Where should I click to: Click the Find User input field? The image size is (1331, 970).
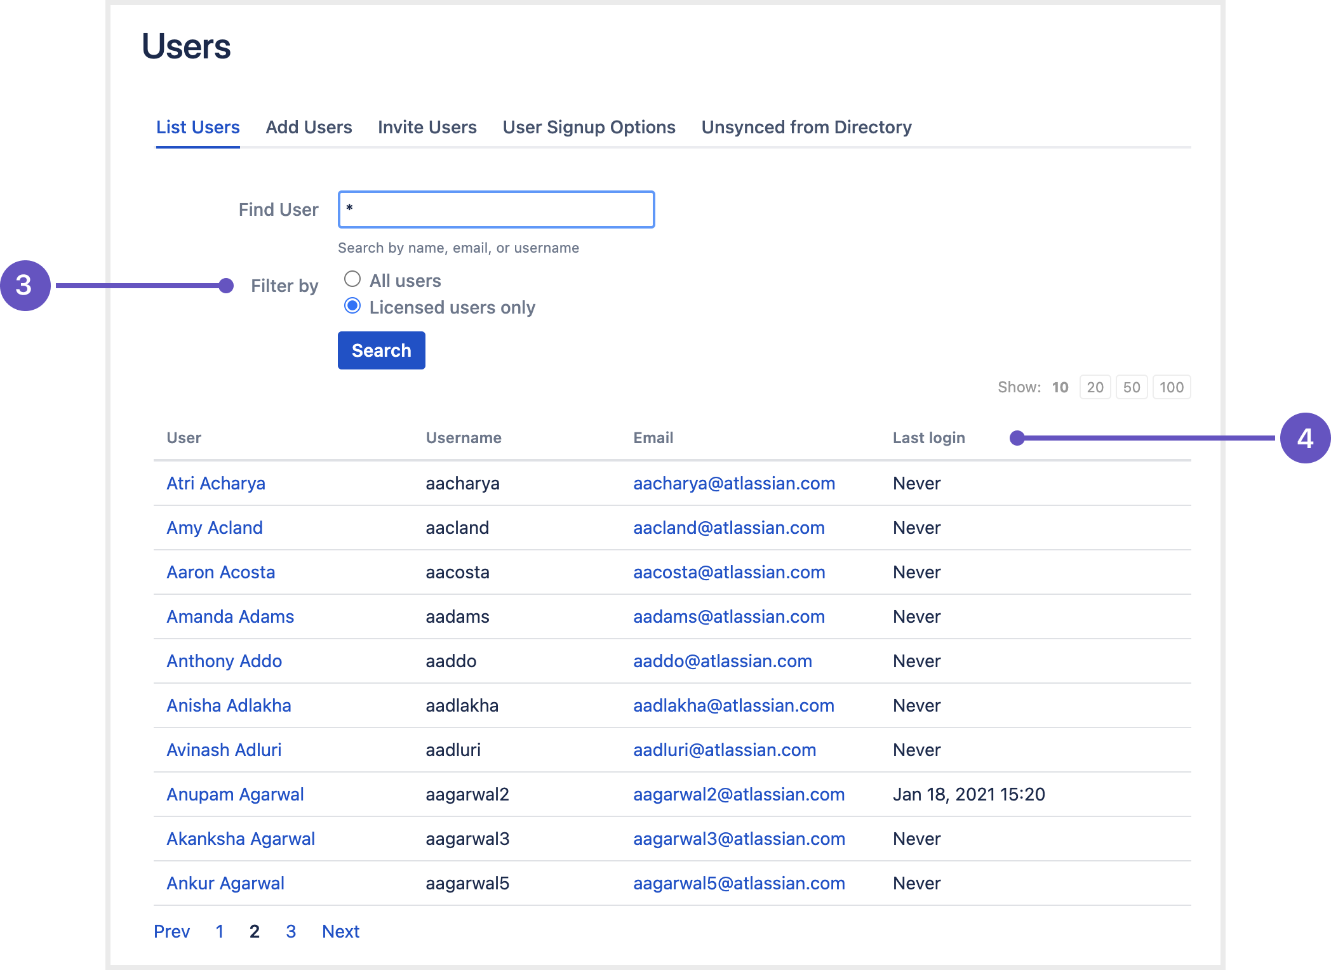coord(496,209)
